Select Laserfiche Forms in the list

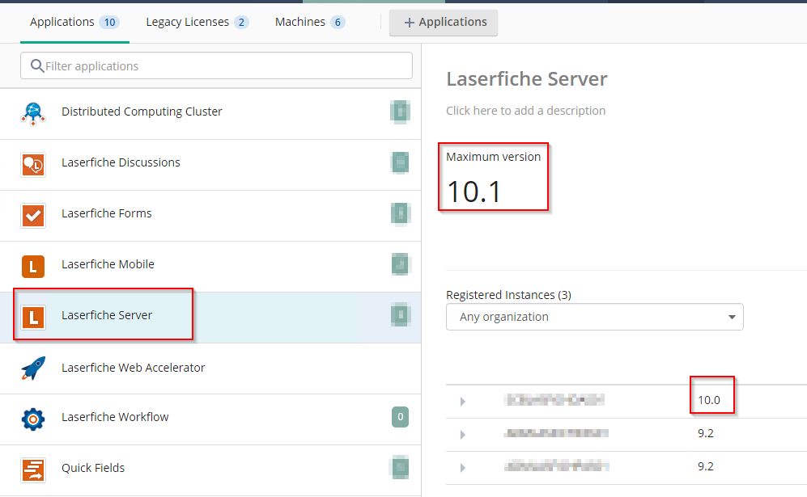click(210, 215)
